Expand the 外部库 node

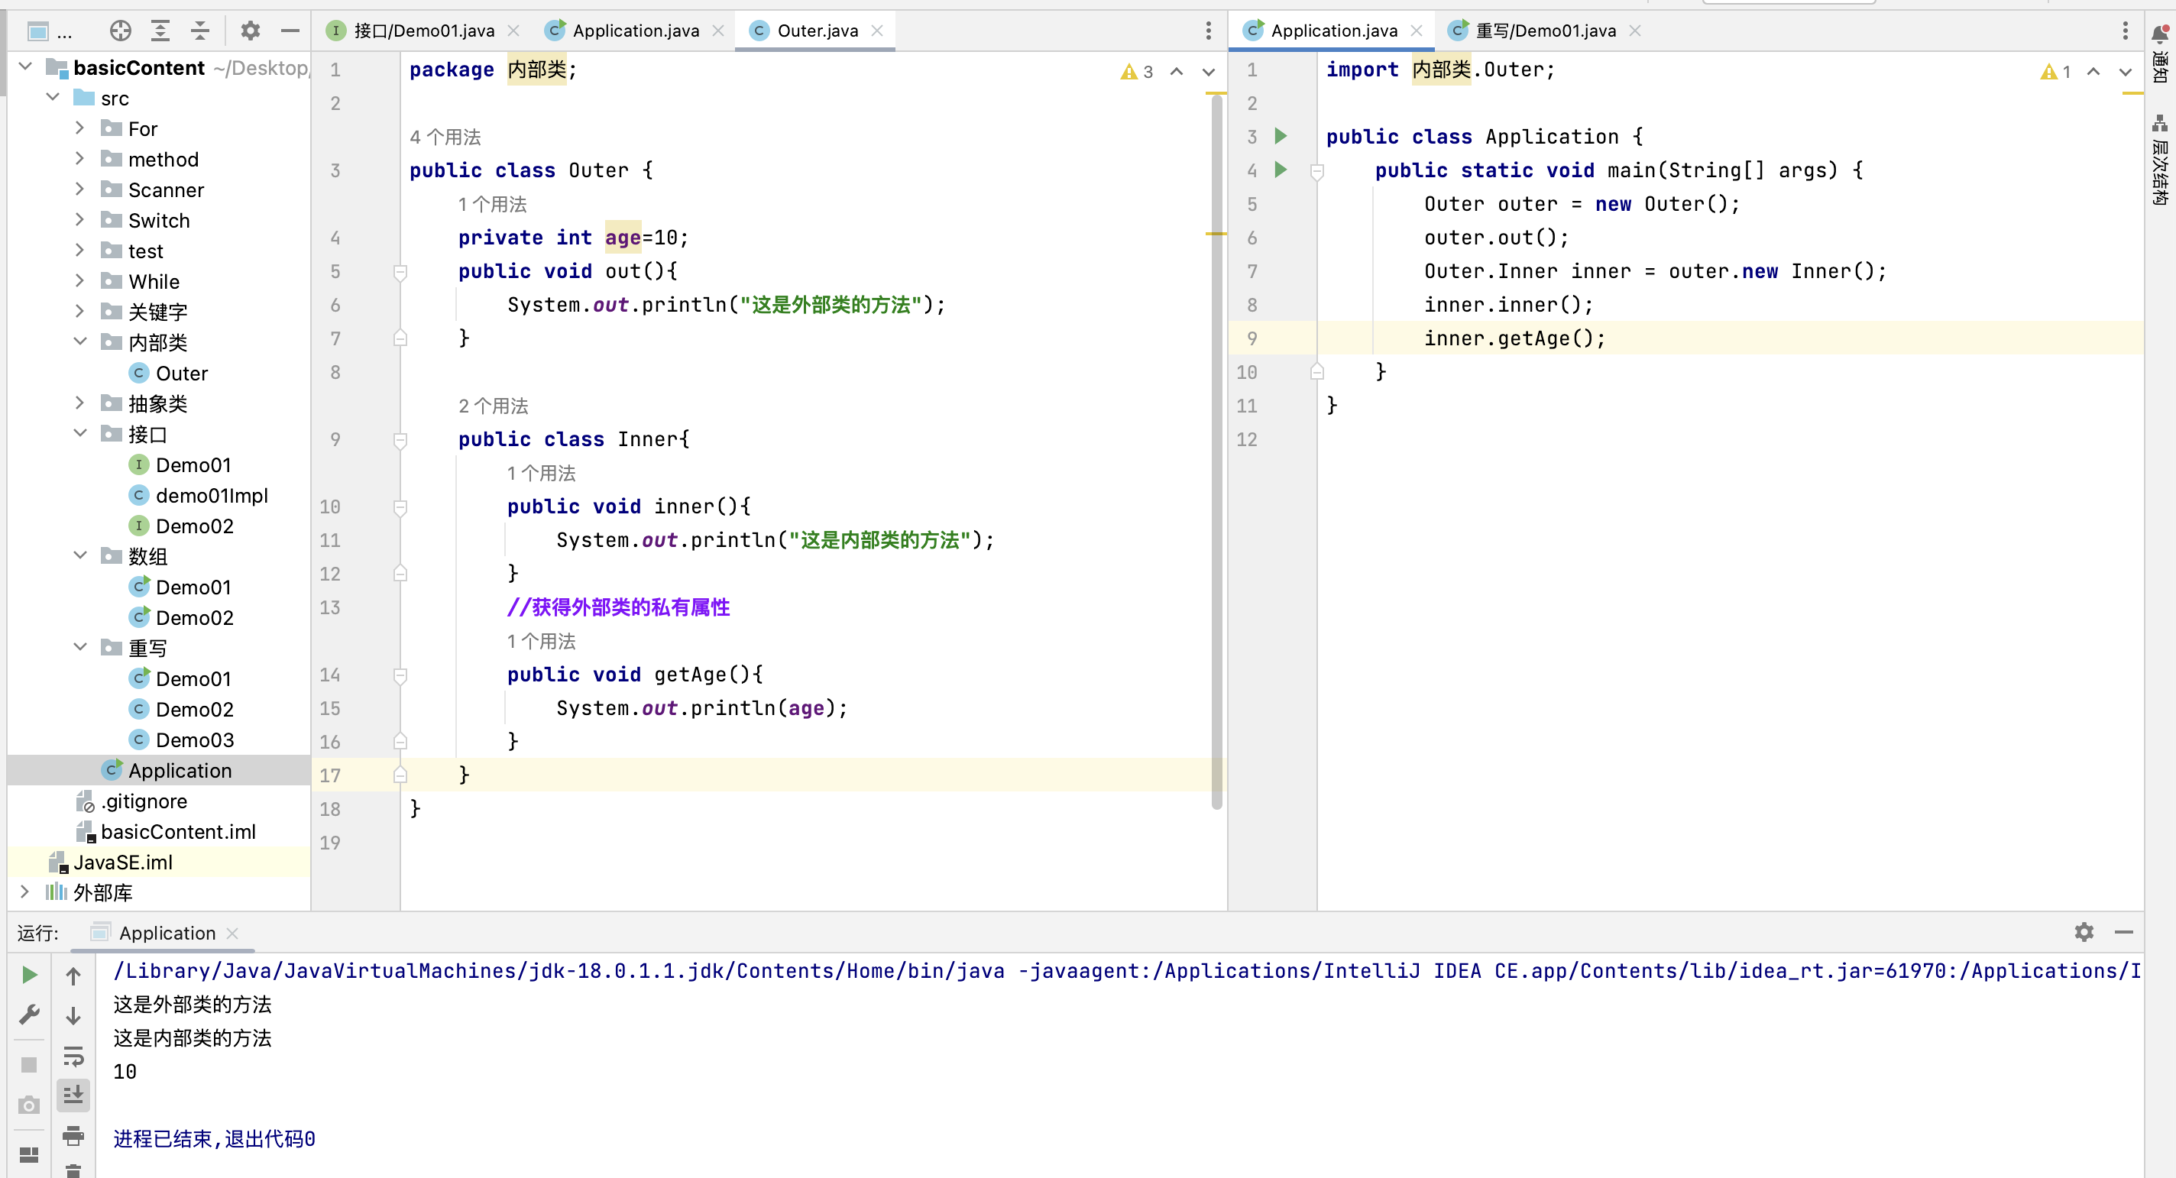coord(24,892)
